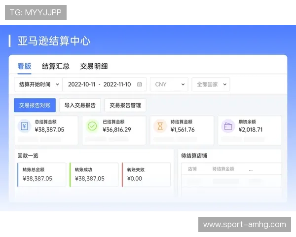Open the CNY currency dropdown
Viewport: 296px width, 237px height.
point(169,84)
